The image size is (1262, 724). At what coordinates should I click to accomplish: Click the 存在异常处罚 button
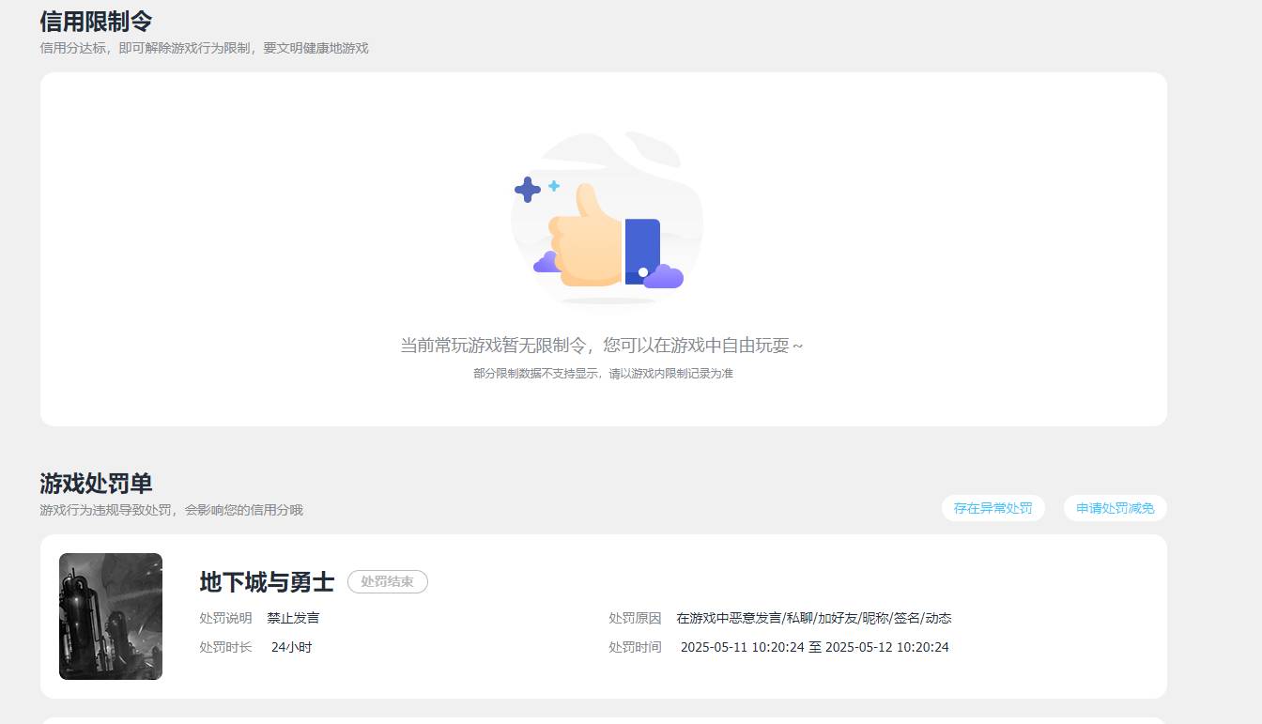(993, 507)
